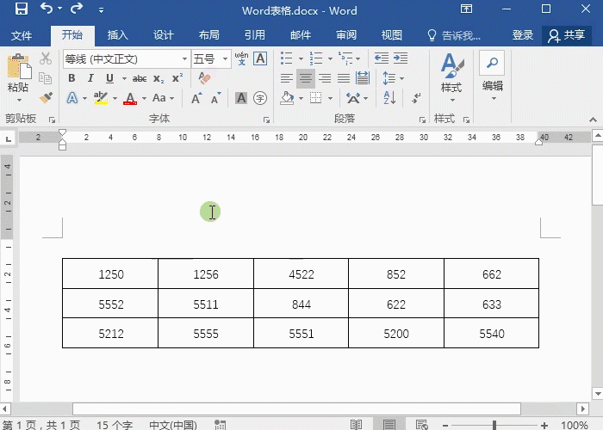Toggle Bold formatting
The image size is (603, 430).
[71, 78]
